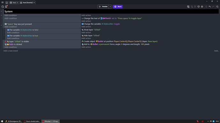The width and height of the screenshot is (220, 123).
Task: Close the Test (Events) tab
Action: point(34,3)
